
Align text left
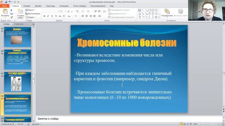pos(83,16)
